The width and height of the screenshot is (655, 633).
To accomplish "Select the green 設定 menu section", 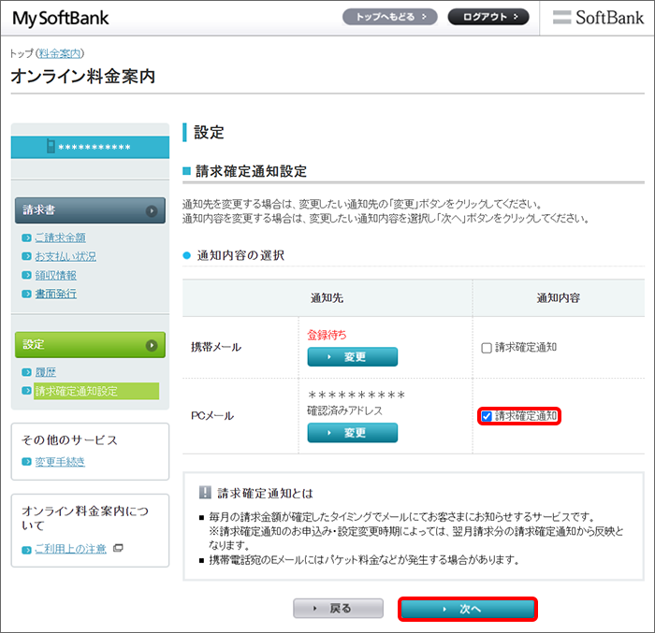I will (90, 345).
